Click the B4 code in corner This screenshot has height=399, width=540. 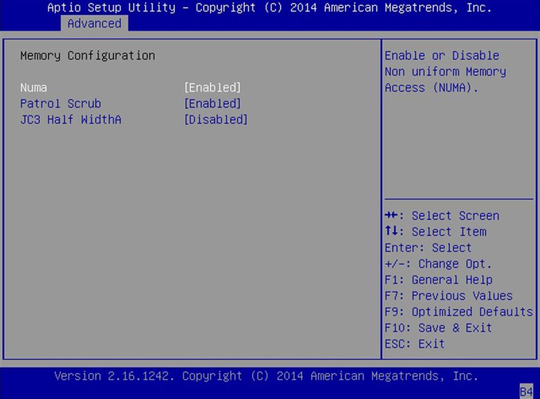tap(526, 392)
